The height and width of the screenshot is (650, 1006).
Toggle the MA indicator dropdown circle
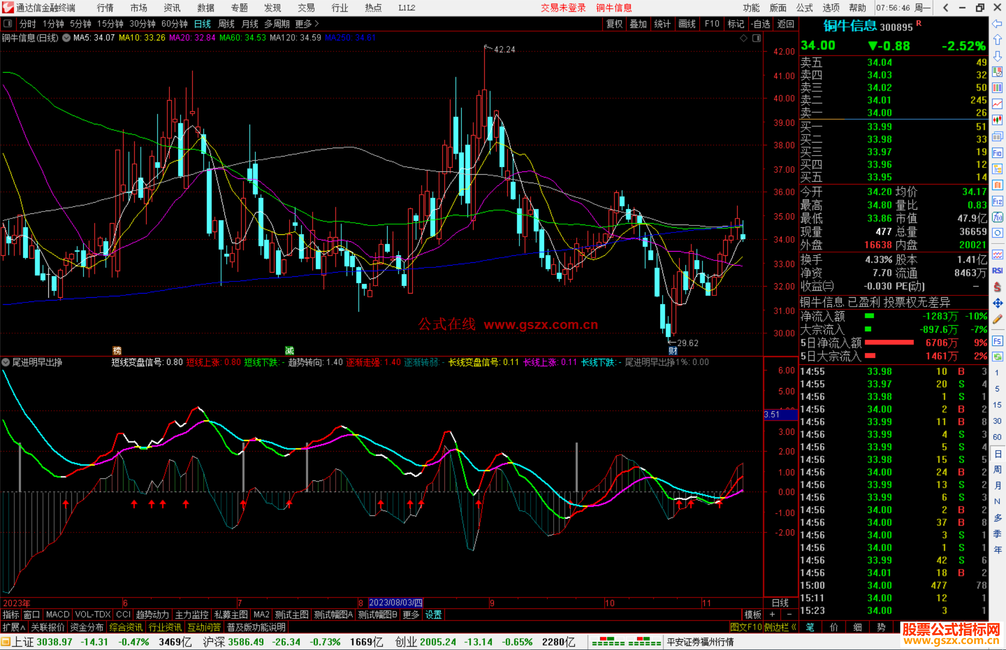click(67, 38)
